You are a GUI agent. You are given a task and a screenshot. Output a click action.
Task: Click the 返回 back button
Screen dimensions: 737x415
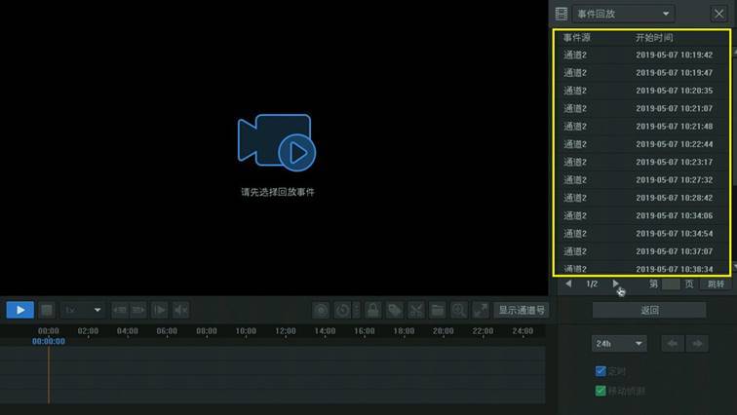pyautogui.click(x=649, y=311)
